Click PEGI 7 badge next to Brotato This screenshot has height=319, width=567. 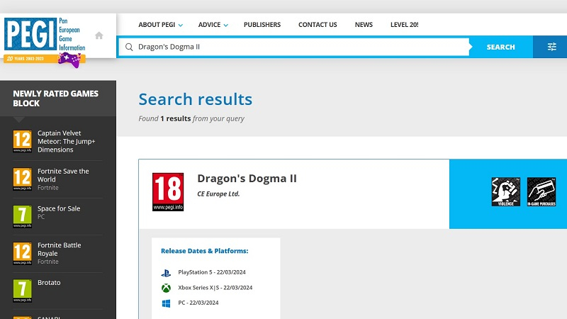pyautogui.click(x=23, y=289)
